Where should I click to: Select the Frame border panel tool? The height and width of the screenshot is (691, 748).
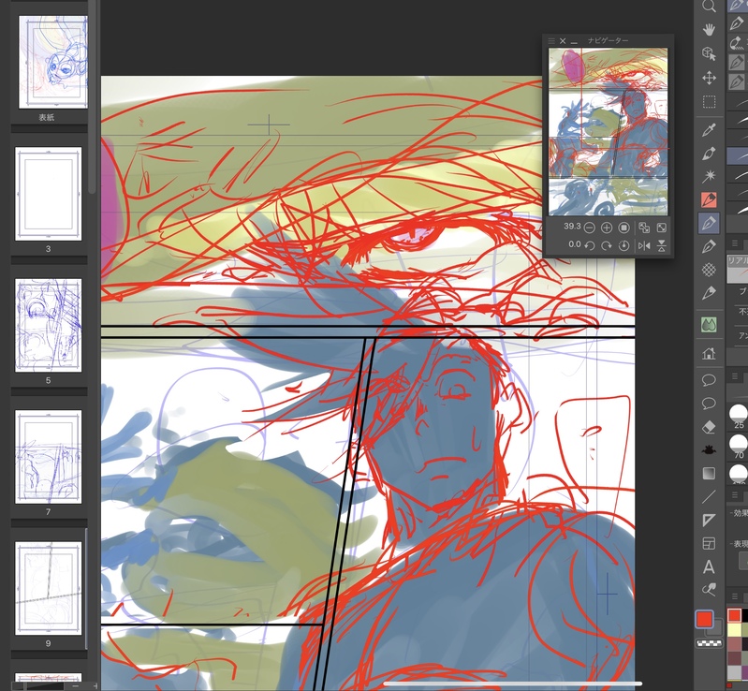(x=709, y=543)
